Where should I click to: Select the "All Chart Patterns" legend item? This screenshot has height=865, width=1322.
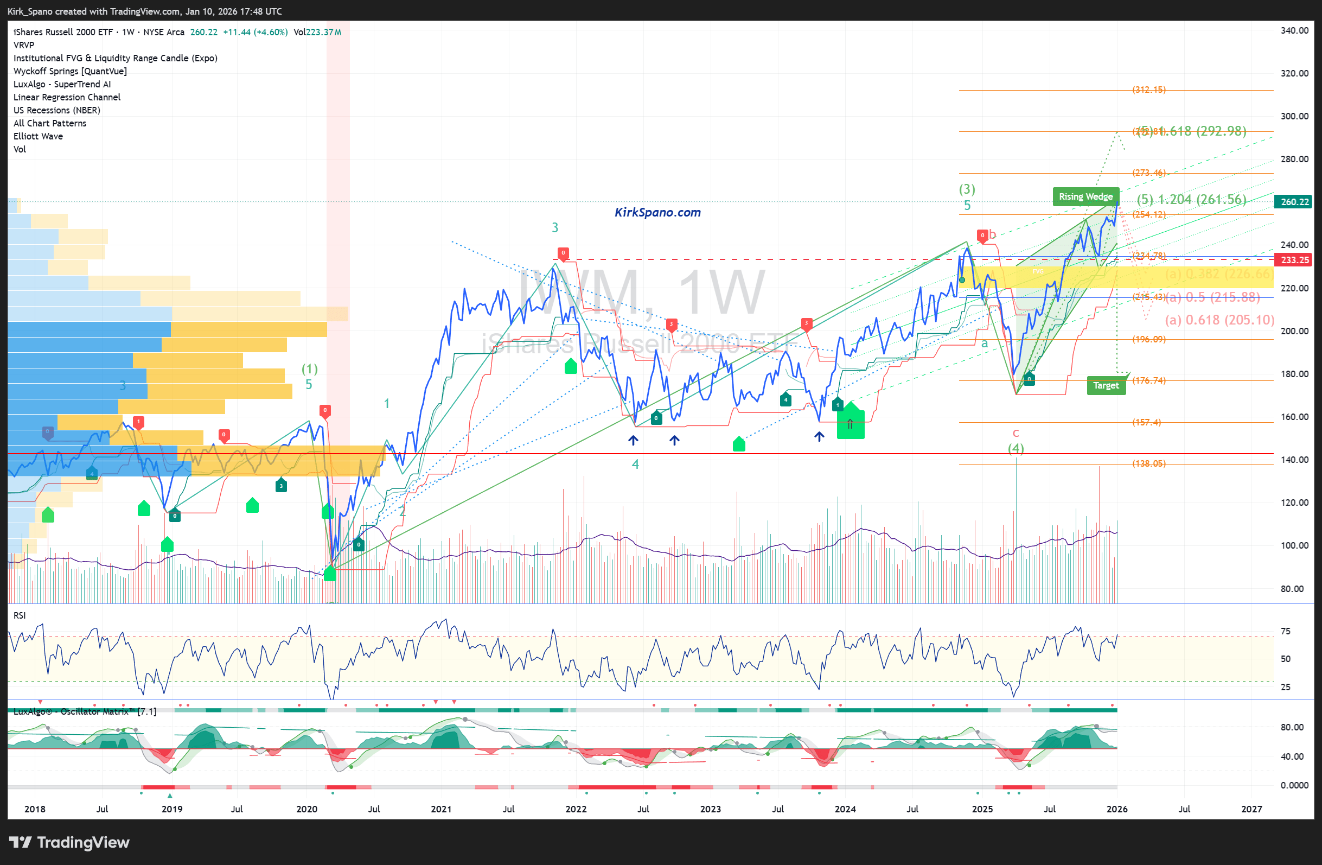(x=49, y=123)
